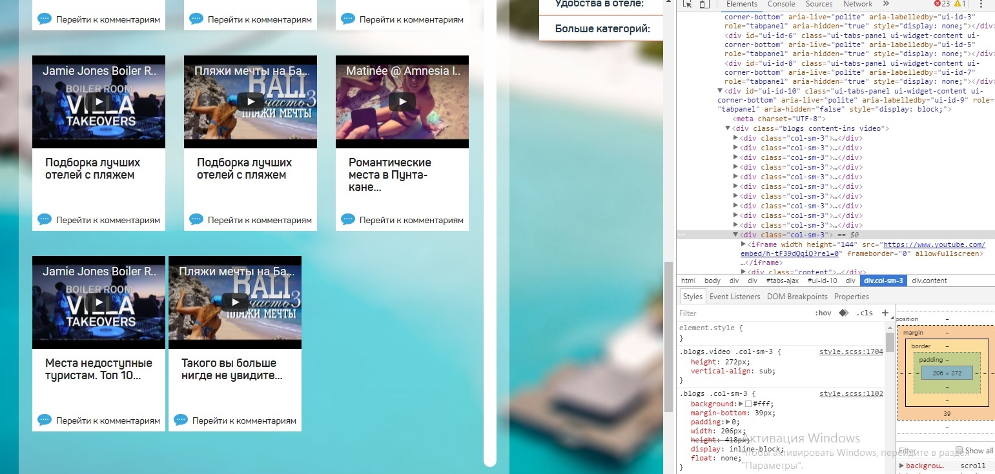Viewport: 995px width, 474px height.
Task: Open the DevTools three-dot customize menu
Action: tap(981, 4)
